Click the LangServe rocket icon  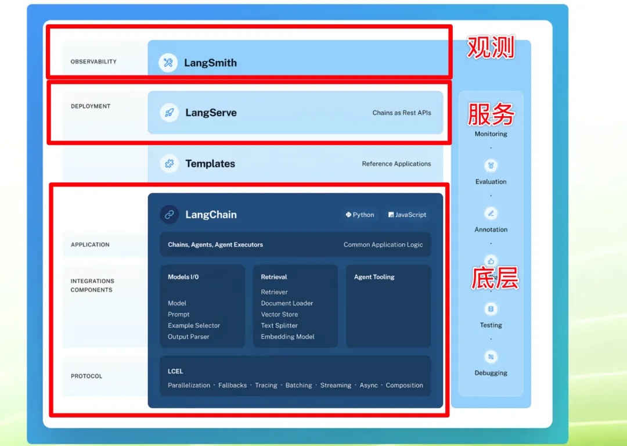[x=169, y=113]
